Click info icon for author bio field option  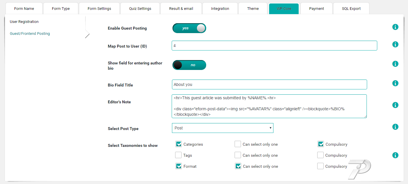[x=395, y=64]
